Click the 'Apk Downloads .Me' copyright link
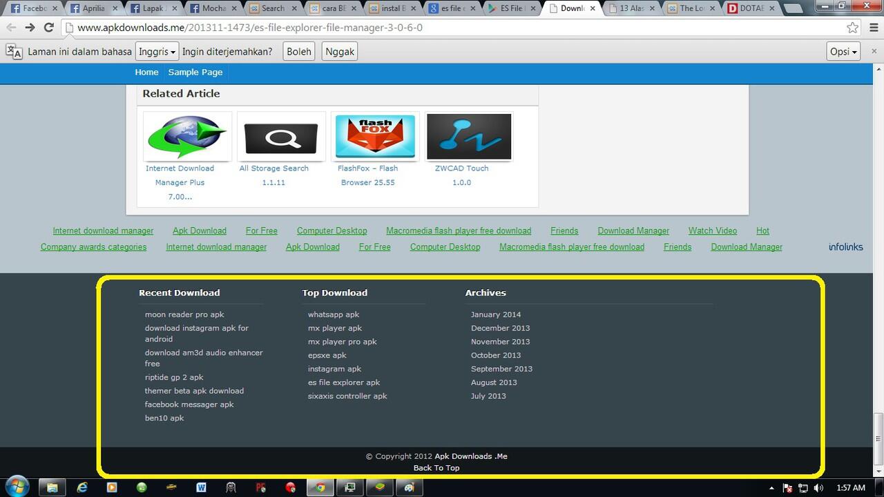 pyautogui.click(x=471, y=456)
